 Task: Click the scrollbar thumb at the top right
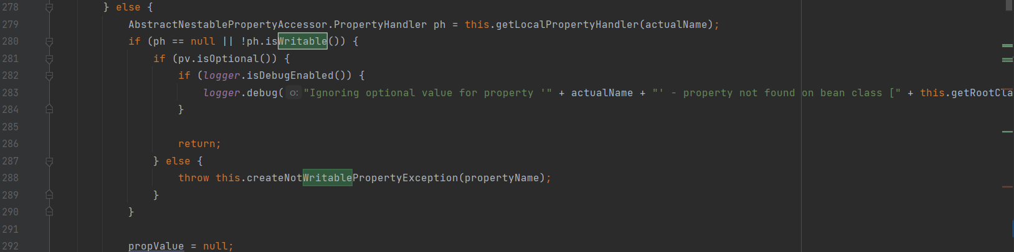1009,5
